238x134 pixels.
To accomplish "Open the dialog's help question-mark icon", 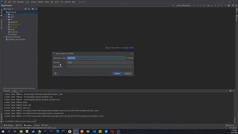I will (55, 74).
